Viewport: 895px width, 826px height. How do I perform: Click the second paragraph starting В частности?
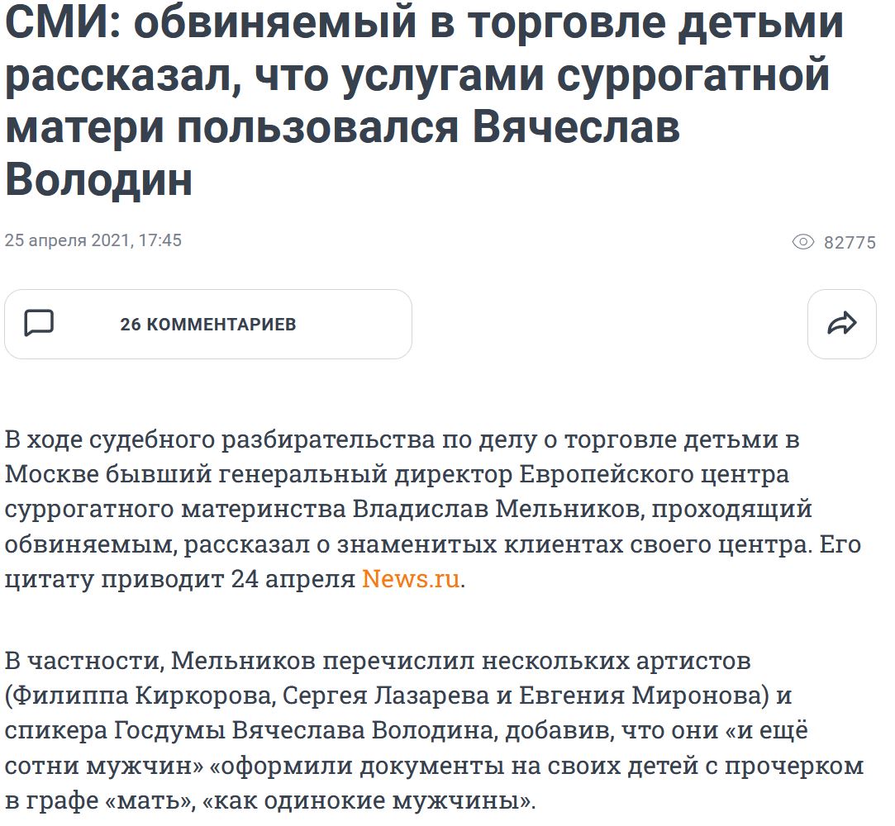point(434,731)
